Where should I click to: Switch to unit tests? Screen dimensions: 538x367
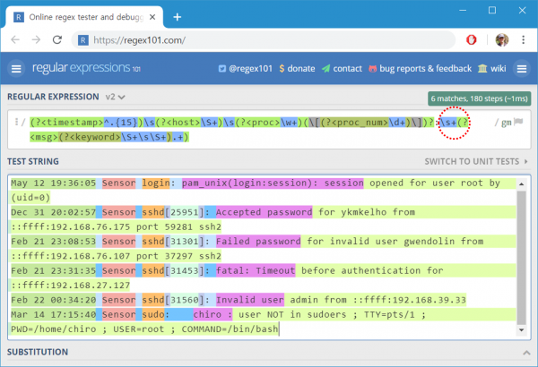tap(476, 161)
